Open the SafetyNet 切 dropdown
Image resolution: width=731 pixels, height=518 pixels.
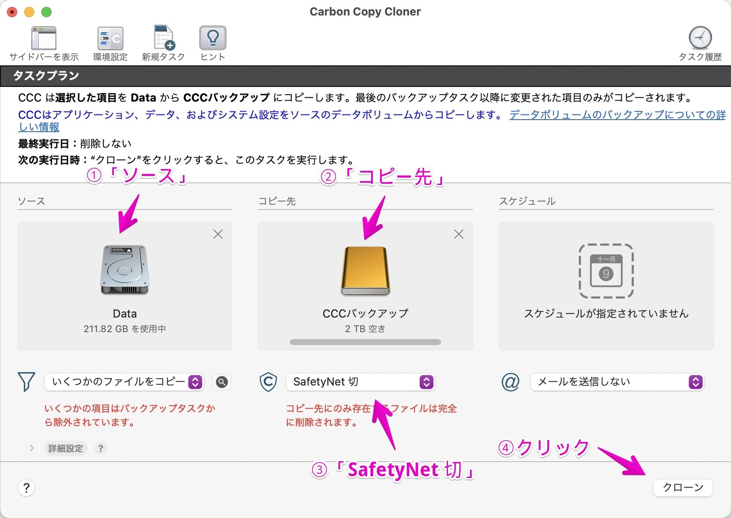(361, 382)
